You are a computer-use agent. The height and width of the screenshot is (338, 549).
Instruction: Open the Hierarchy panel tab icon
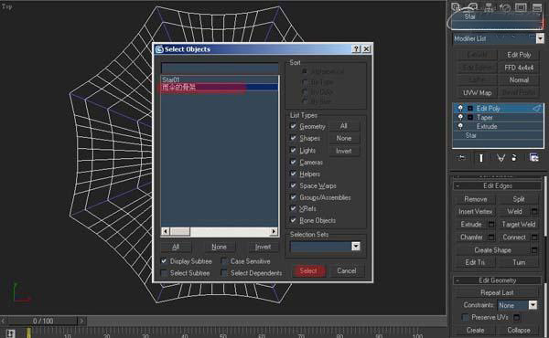point(489,7)
